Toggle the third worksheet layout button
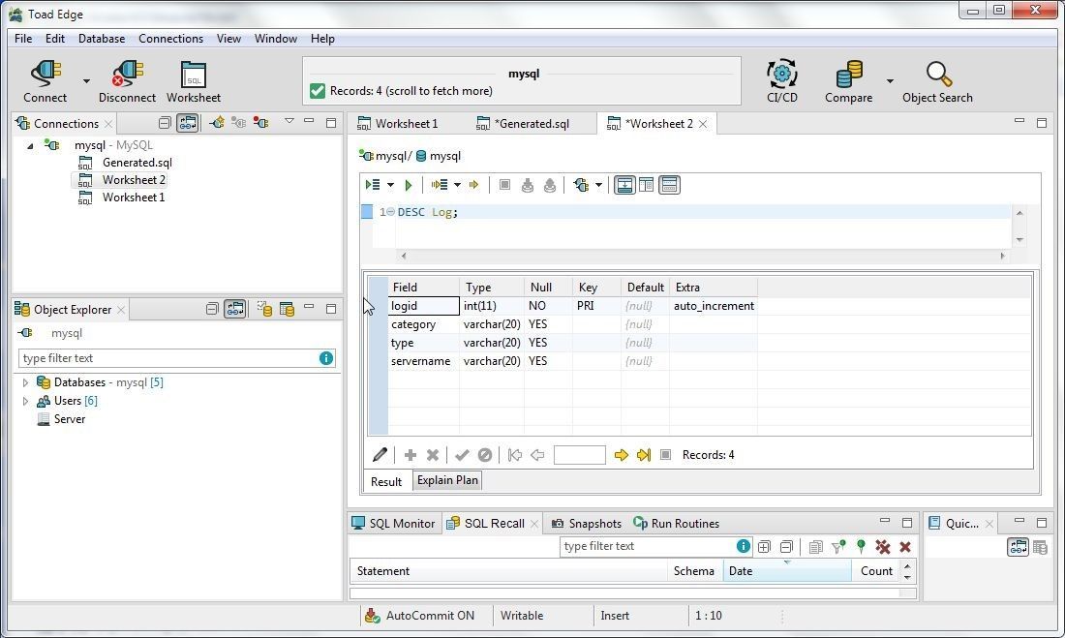Viewport: 1065px width, 638px height. pos(669,185)
